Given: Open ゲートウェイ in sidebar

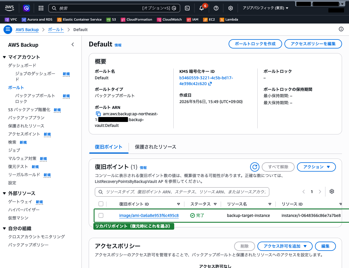Looking at the screenshot, I should pos(20,202).
